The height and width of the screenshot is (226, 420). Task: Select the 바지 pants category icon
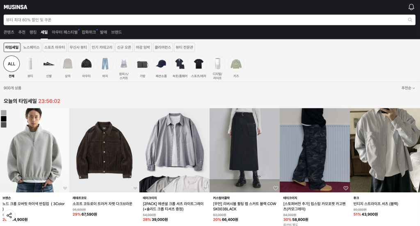pyautogui.click(x=105, y=64)
